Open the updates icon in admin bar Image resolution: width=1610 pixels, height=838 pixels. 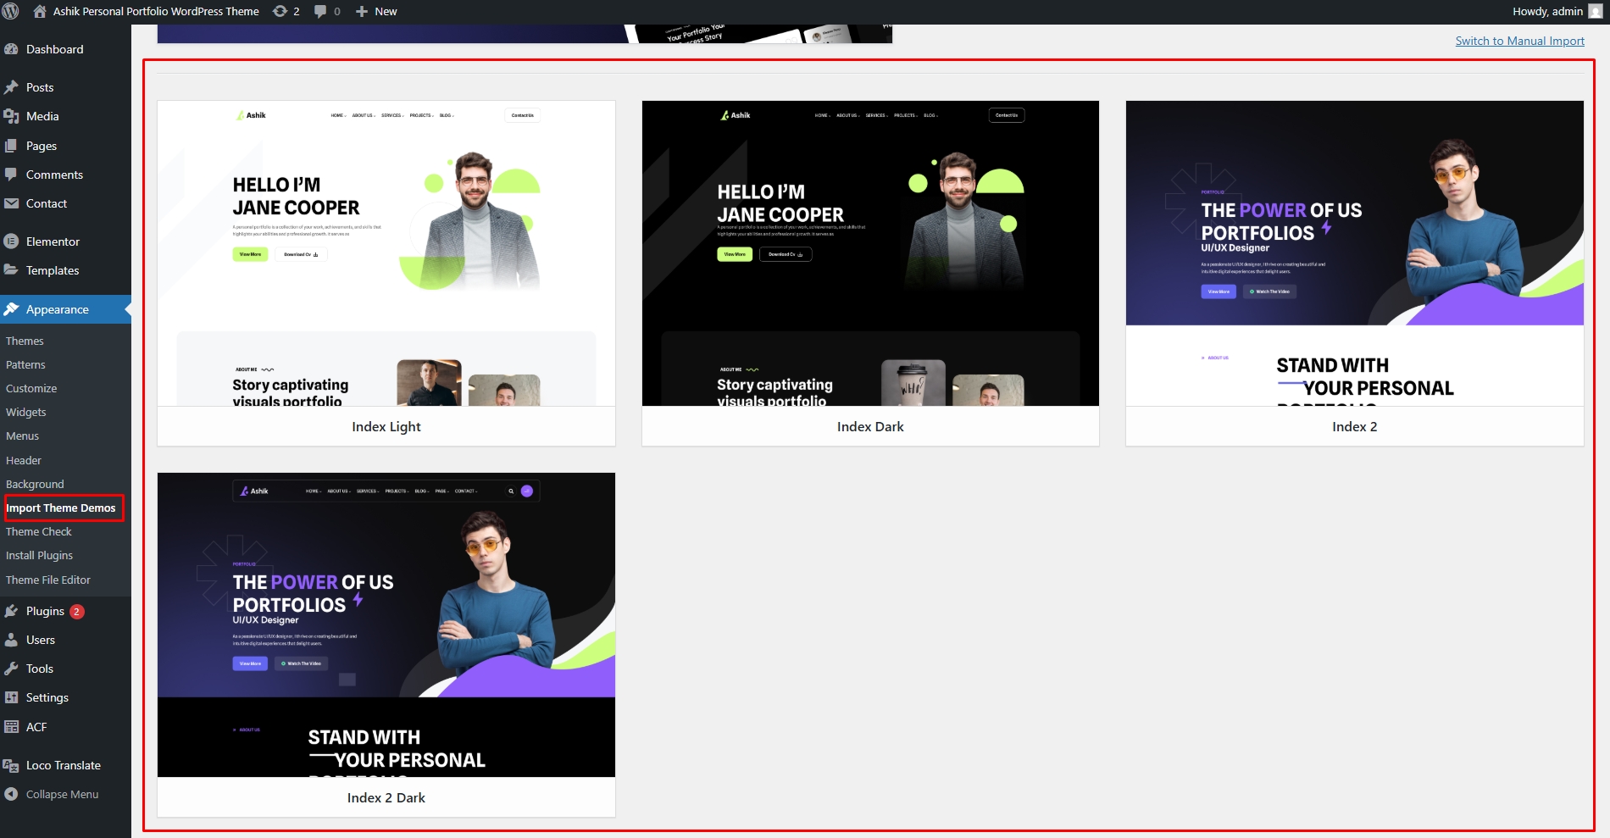280,11
